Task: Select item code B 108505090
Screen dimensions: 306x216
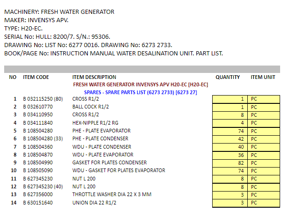Action: tap(38, 170)
